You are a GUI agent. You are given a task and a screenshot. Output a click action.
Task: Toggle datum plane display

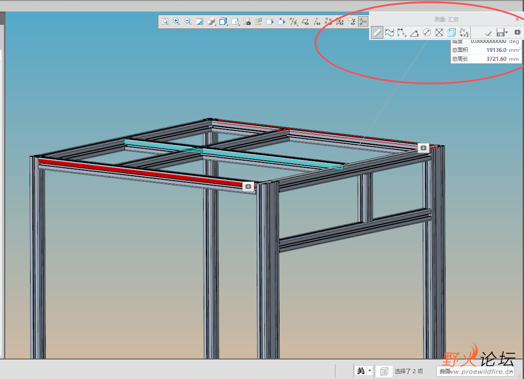point(305,22)
